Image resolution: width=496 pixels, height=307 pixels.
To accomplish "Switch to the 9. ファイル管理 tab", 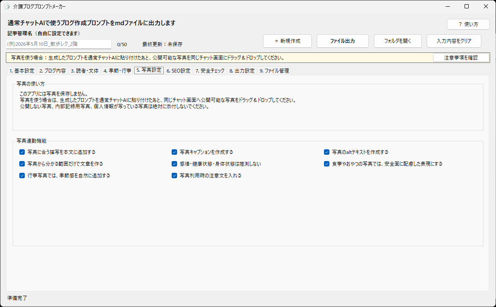I will (x=274, y=71).
